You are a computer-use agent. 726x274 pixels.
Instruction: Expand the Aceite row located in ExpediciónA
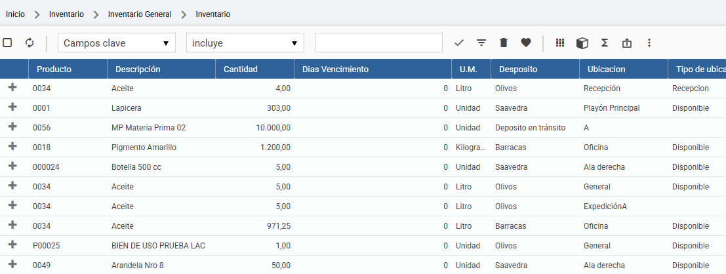tap(12, 205)
